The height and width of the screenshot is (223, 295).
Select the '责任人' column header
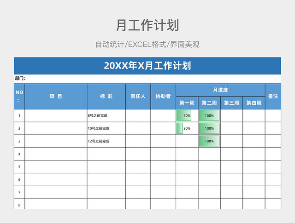[138, 96]
